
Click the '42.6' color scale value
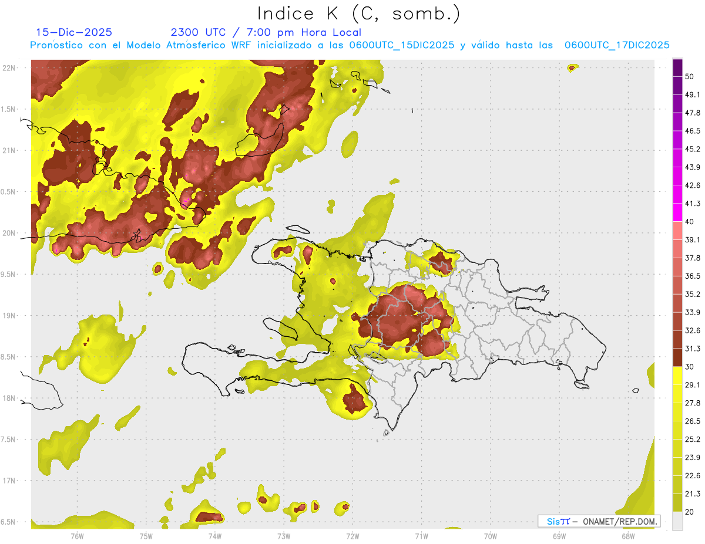(x=693, y=185)
